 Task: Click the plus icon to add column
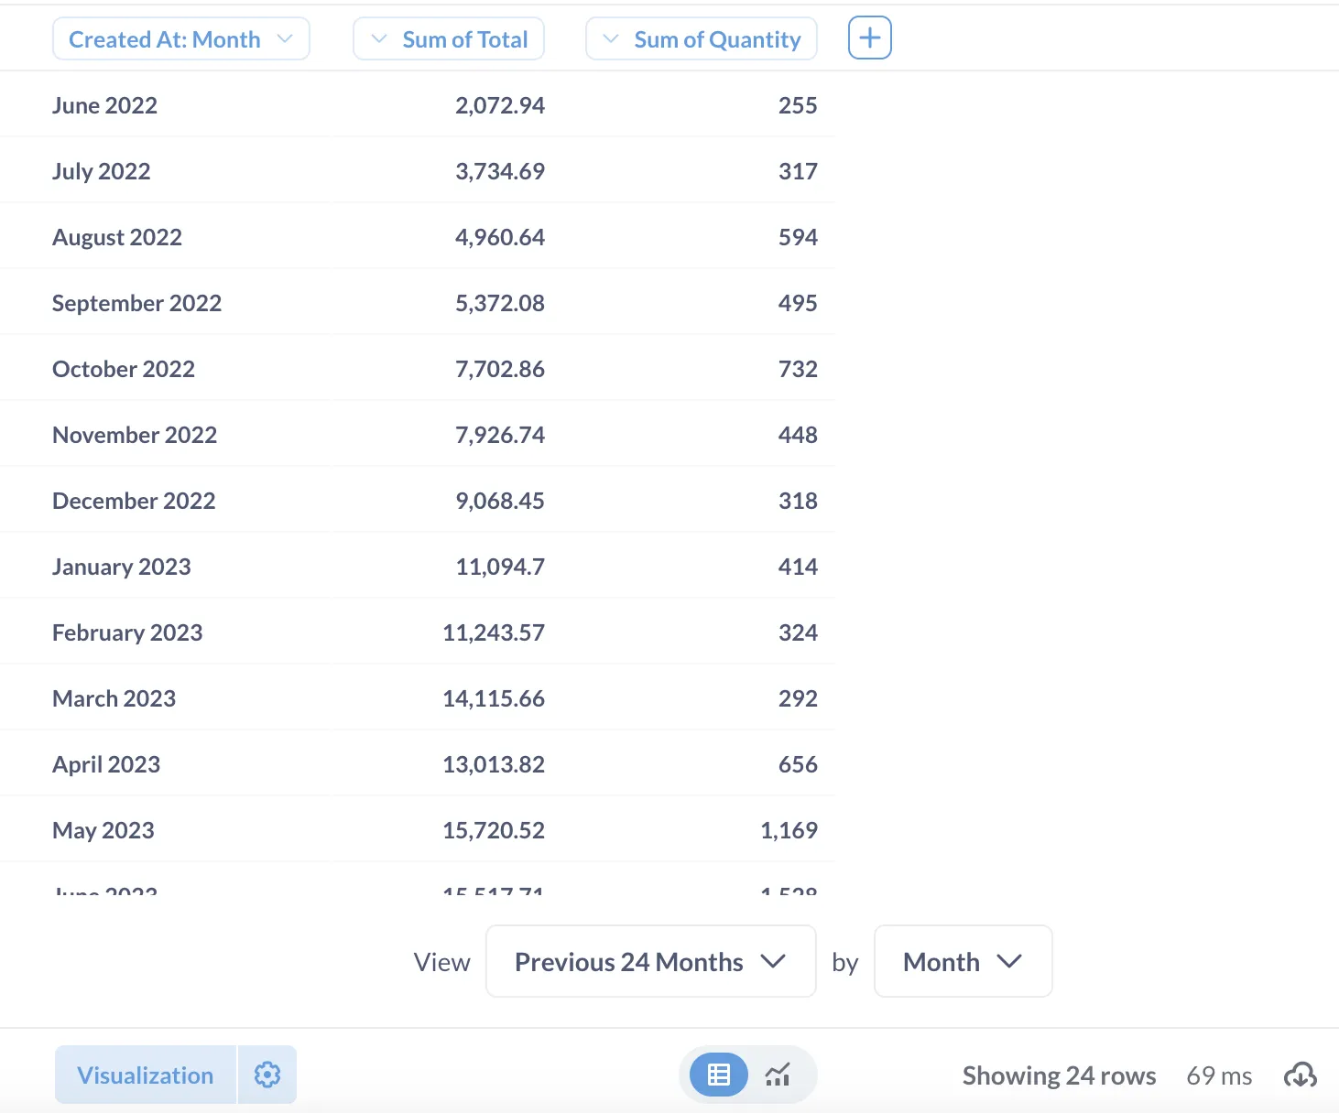click(869, 38)
